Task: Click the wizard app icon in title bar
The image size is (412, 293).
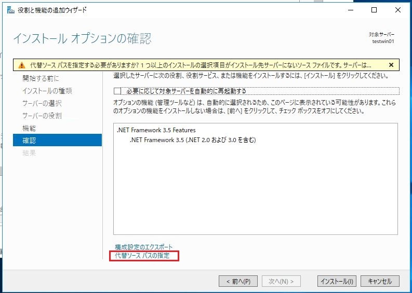Action: tap(11, 10)
